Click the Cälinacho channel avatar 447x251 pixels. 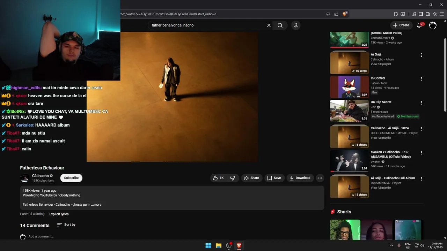click(24, 178)
